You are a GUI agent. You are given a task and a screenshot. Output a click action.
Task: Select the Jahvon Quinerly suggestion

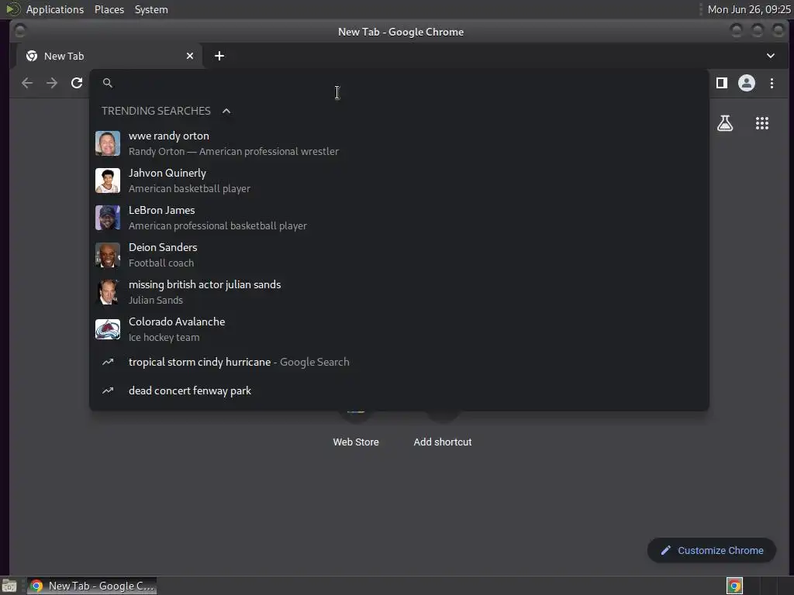click(399, 181)
